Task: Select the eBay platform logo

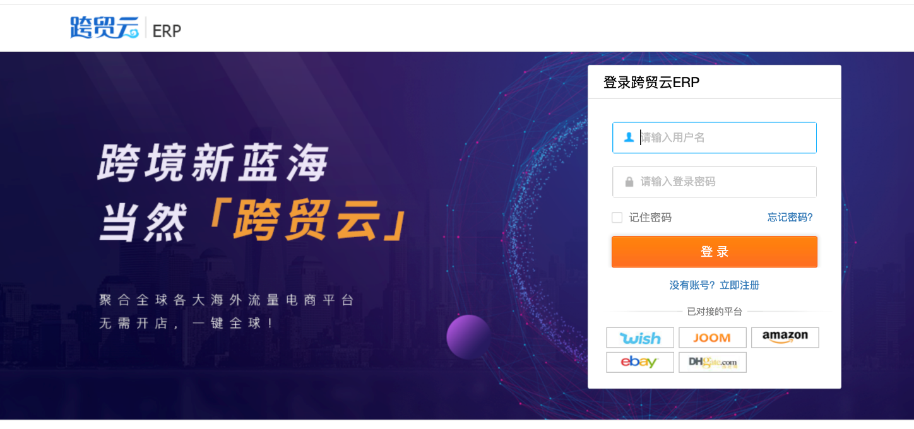Action: (x=640, y=362)
